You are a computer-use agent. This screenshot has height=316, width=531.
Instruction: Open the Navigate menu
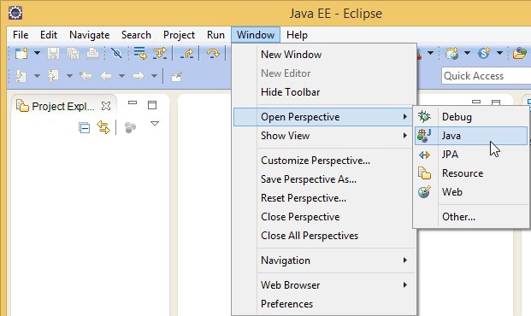[90, 35]
